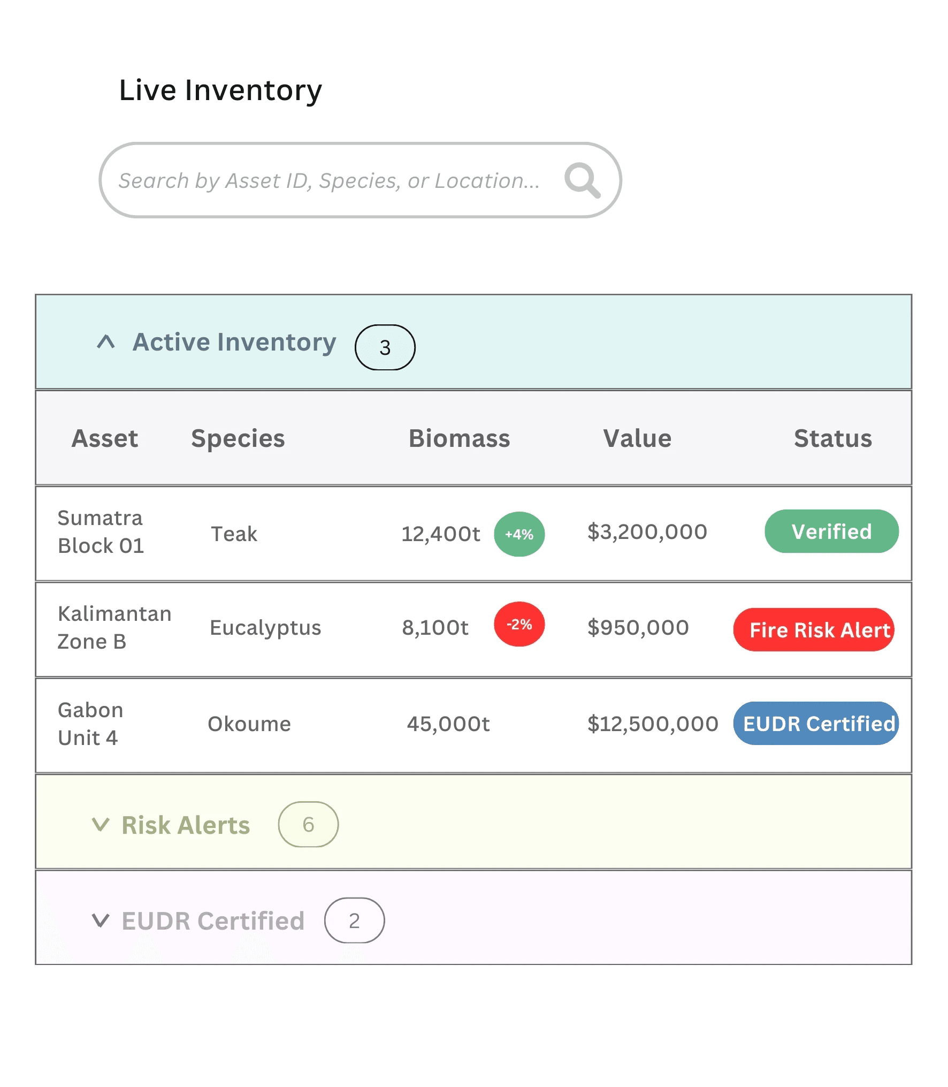Screen dimensions: 948x1087
Task: Select the Status column header
Action: point(832,438)
